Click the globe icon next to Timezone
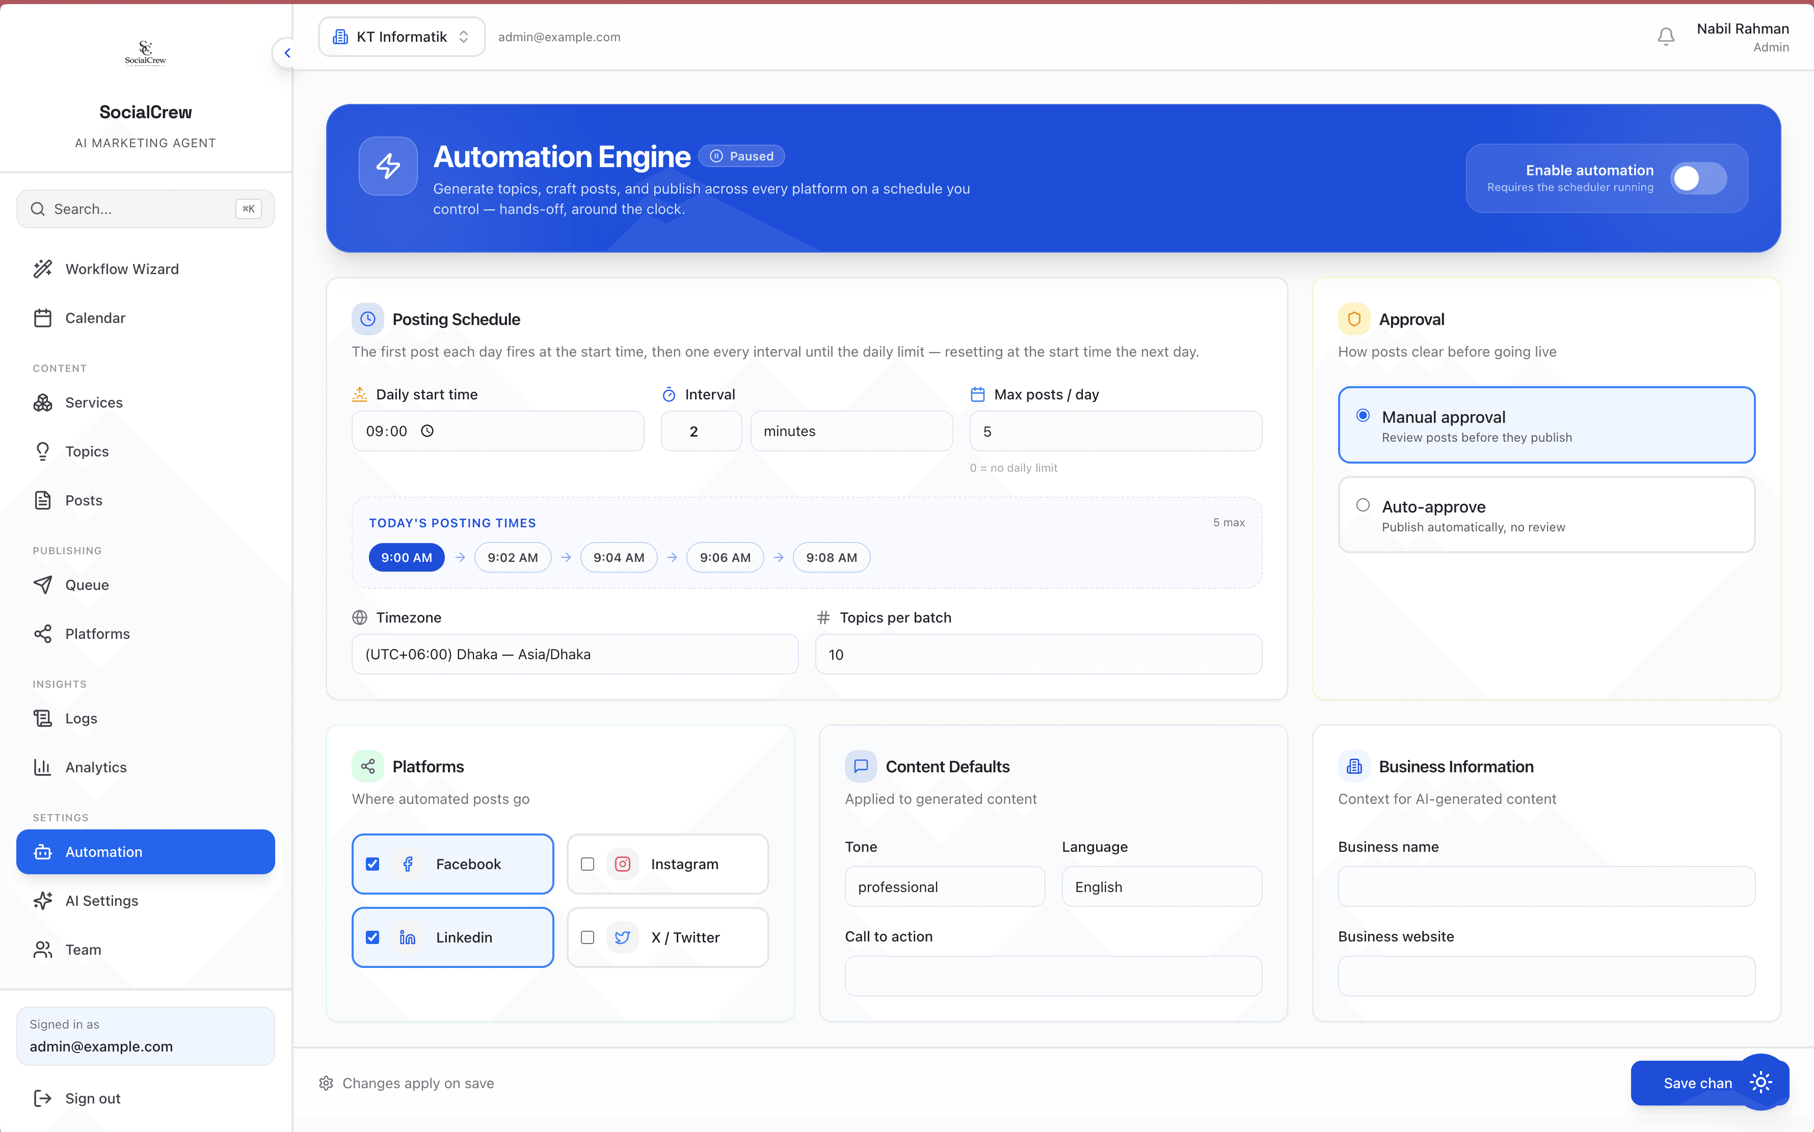The width and height of the screenshot is (1814, 1132). (x=359, y=617)
